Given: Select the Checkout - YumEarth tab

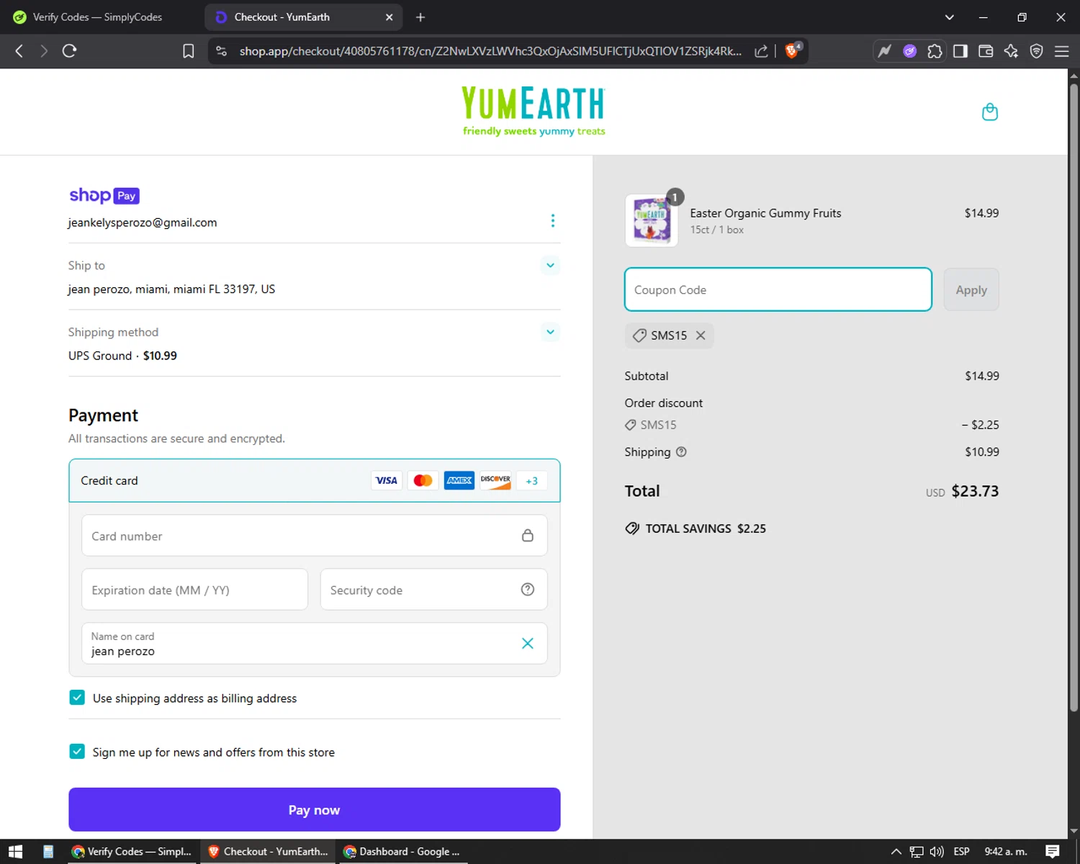Looking at the screenshot, I should point(302,17).
